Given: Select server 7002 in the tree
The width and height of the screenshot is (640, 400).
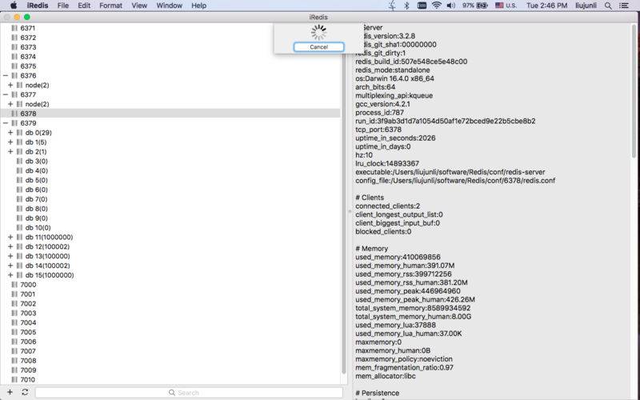Looking at the screenshot, I should point(28,304).
